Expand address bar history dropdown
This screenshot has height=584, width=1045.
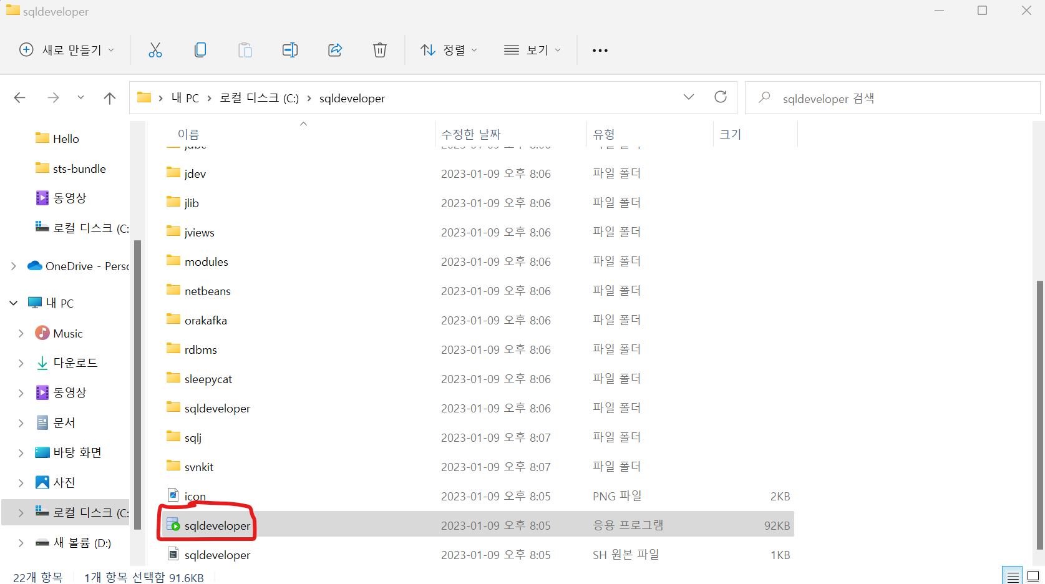tap(689, 97)
